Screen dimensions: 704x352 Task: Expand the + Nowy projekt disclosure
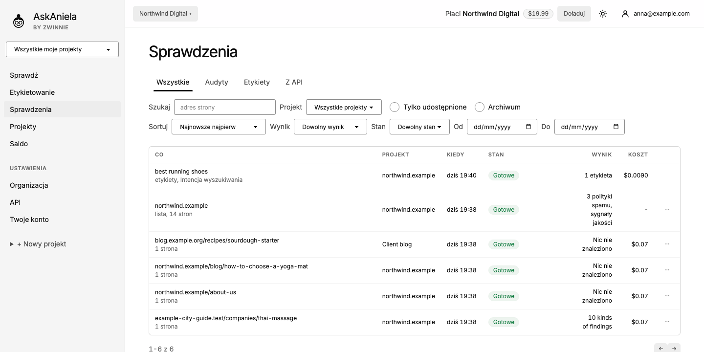coord(38,244)
